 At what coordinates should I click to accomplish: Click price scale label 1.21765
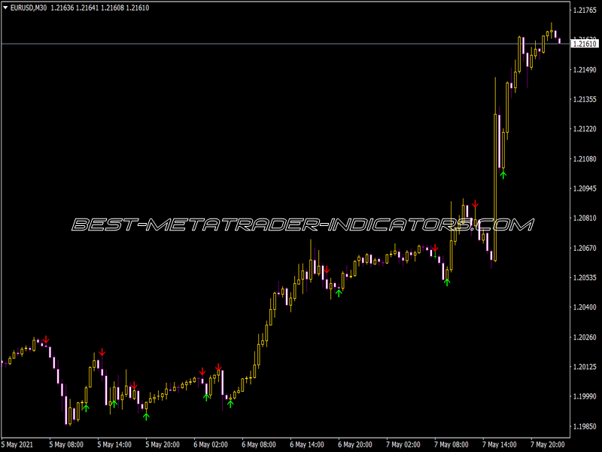(585, 11)
